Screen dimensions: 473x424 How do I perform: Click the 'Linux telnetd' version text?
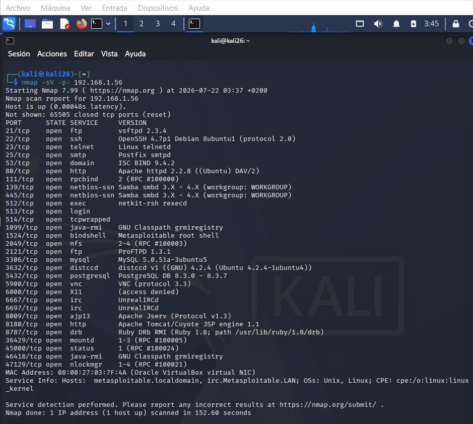(x=145, y=147)
